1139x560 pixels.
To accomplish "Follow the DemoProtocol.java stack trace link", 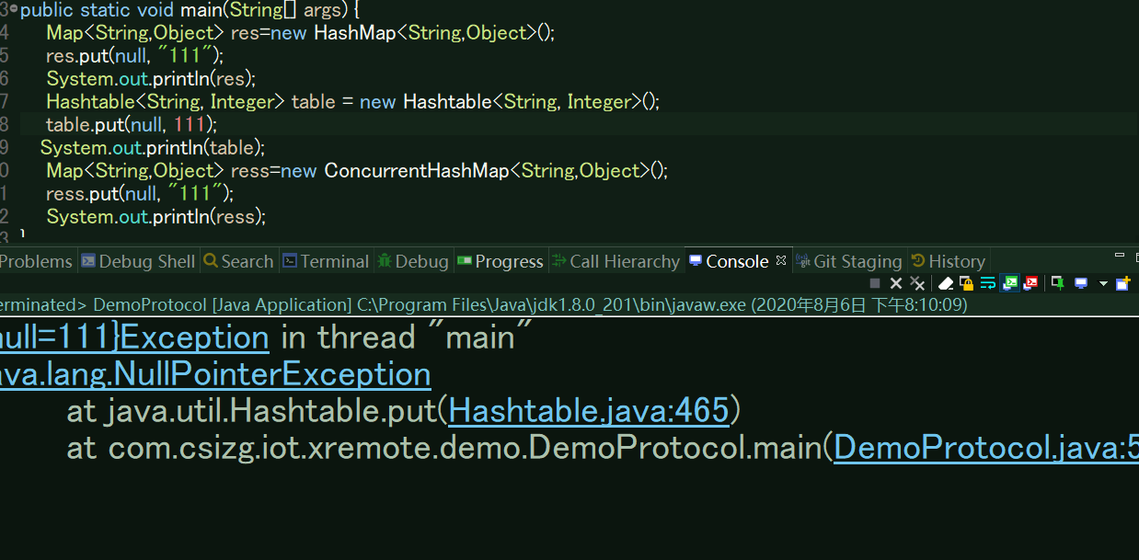I will [x=984, y=448].
